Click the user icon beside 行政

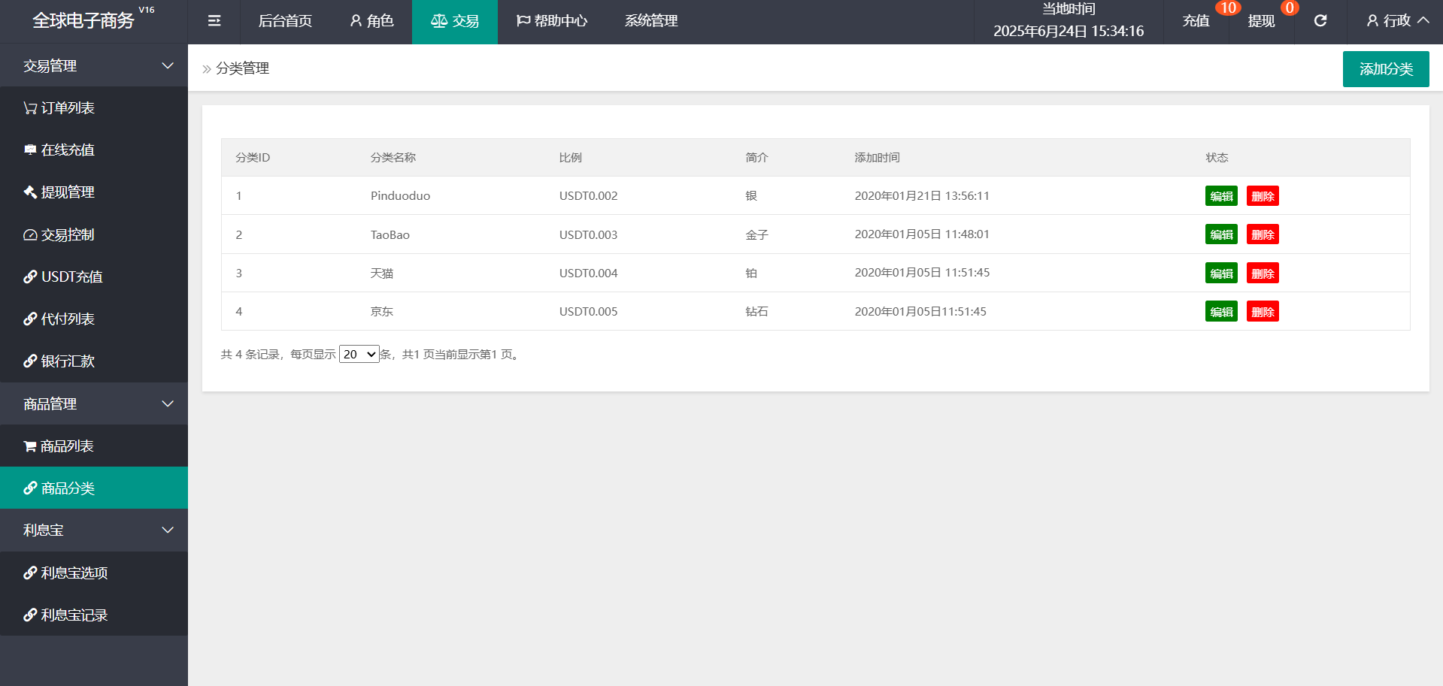[1372, 20]
